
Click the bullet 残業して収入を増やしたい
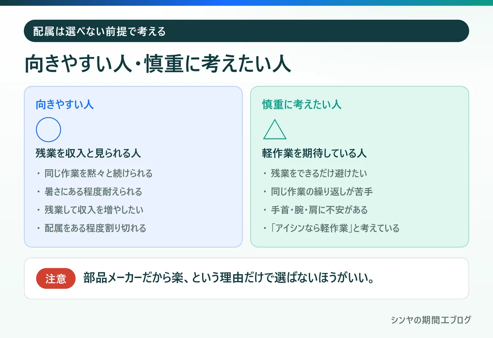pyautogui.click(x=94, y=210)
